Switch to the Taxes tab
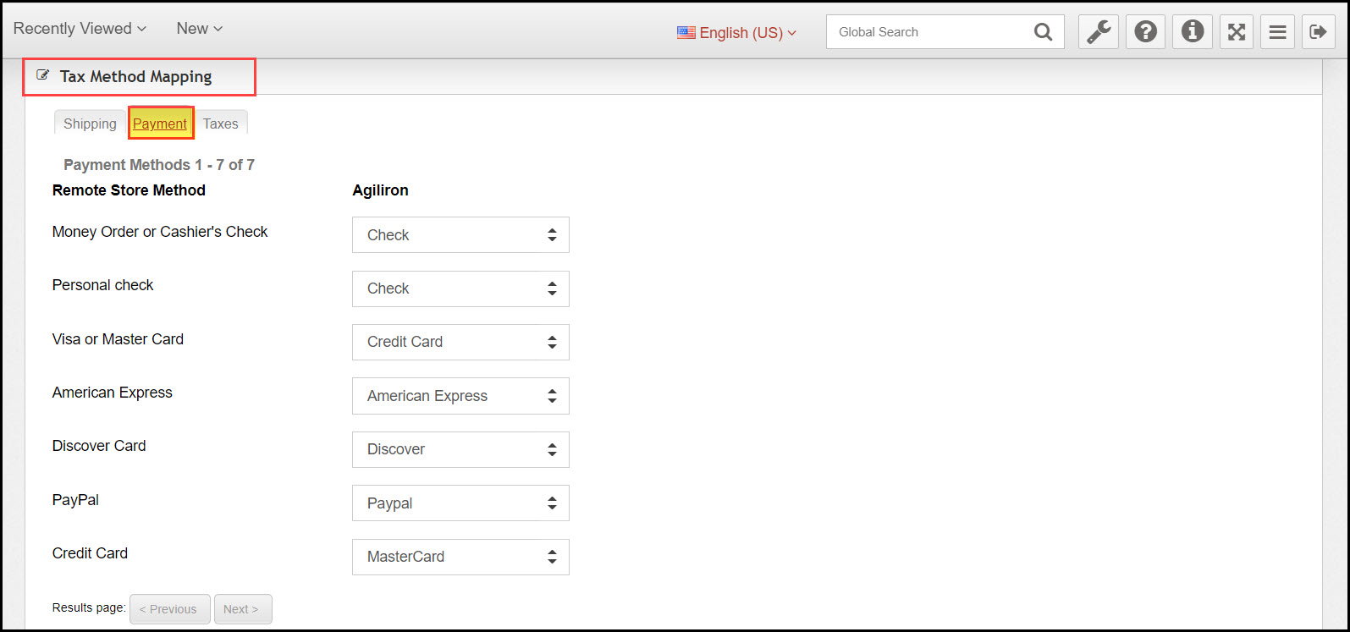Screen dimensions: 1350x632 tap(220, 124)
